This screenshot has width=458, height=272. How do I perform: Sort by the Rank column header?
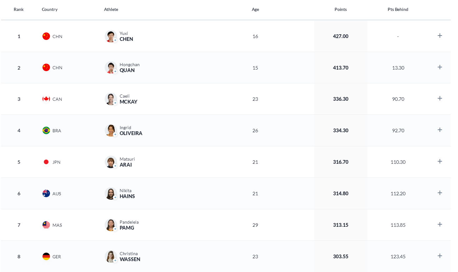coord(19,9)
